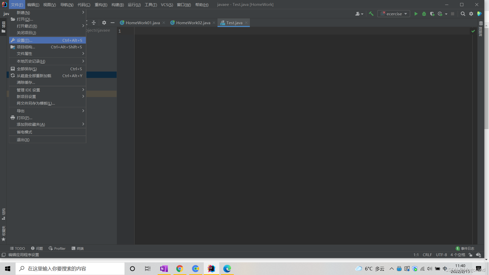The image size is (489, 275).
Task: Click the Debug bug icon
Action: pyautogui.click(x=424, y=14)
